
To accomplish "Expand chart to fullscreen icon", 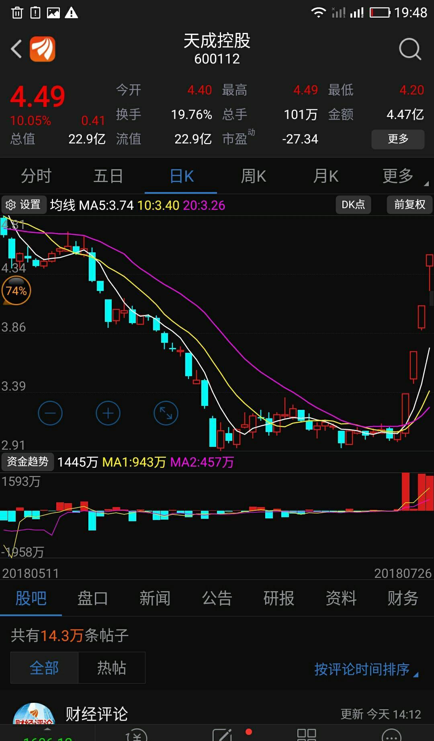I will coord(166,413).
